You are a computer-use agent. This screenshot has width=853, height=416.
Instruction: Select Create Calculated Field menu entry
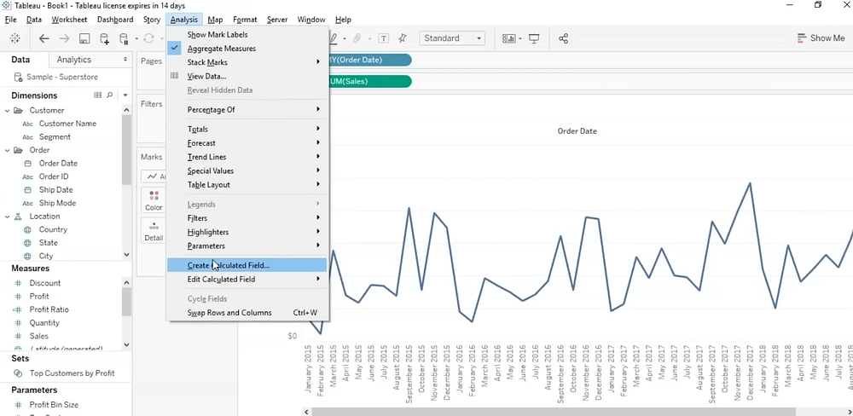[229, 265]
